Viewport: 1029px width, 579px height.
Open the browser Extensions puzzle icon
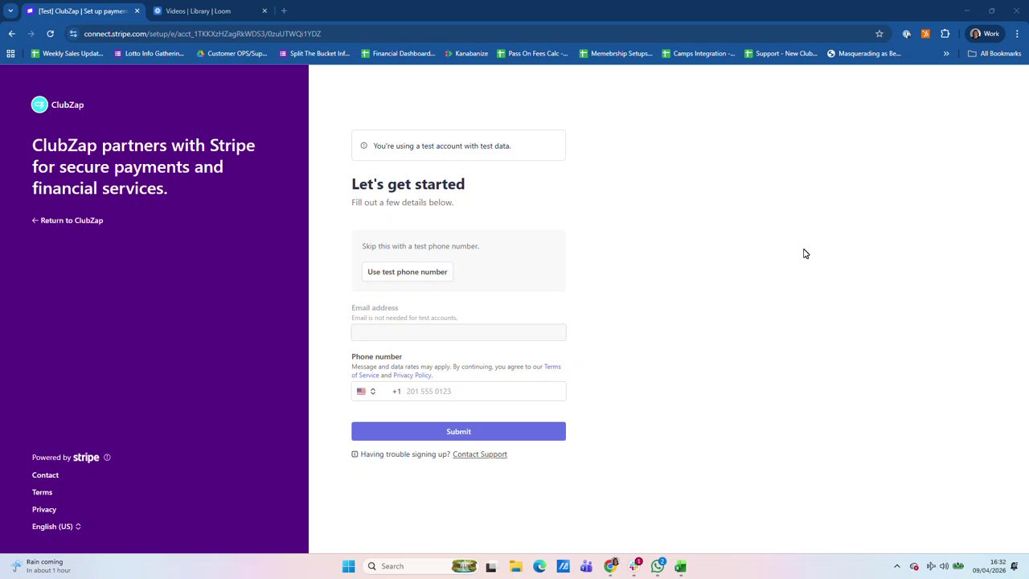[945, 34]
